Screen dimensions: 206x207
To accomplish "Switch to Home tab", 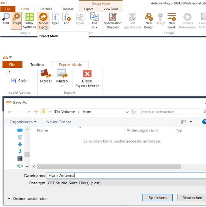I will pyautogui.click(x=26, y=9).
